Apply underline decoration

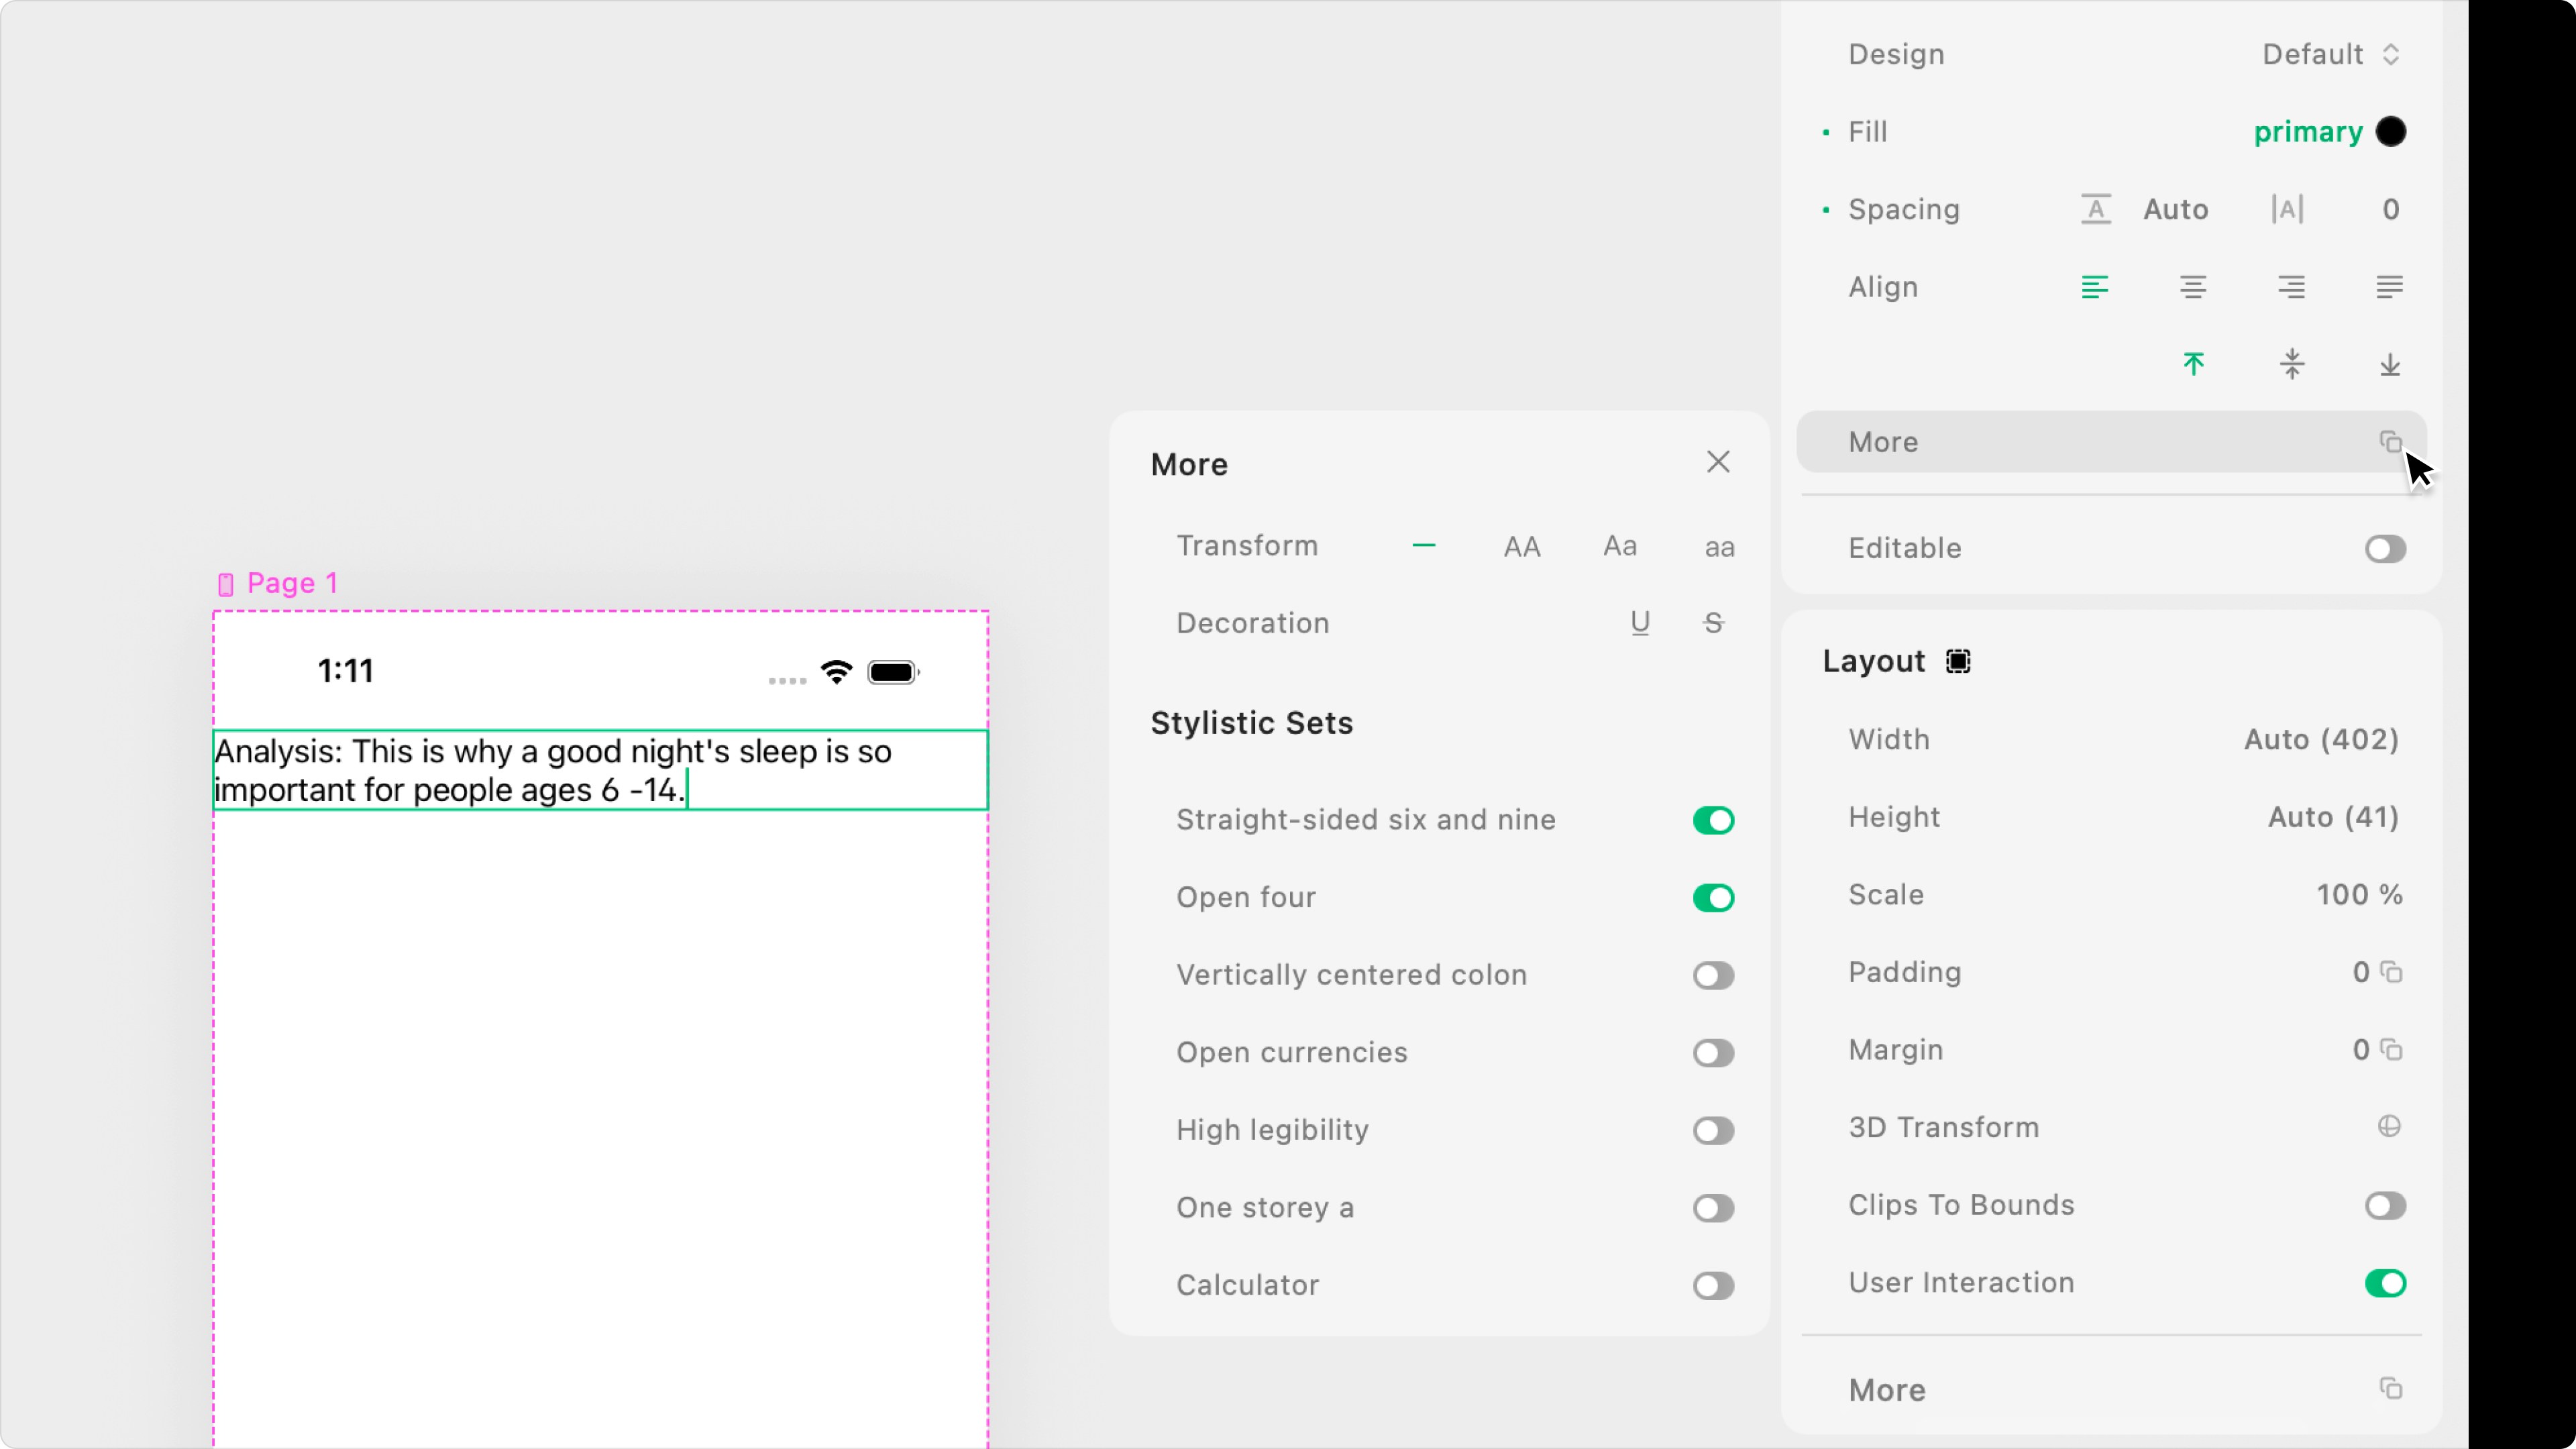(1640, 623)
